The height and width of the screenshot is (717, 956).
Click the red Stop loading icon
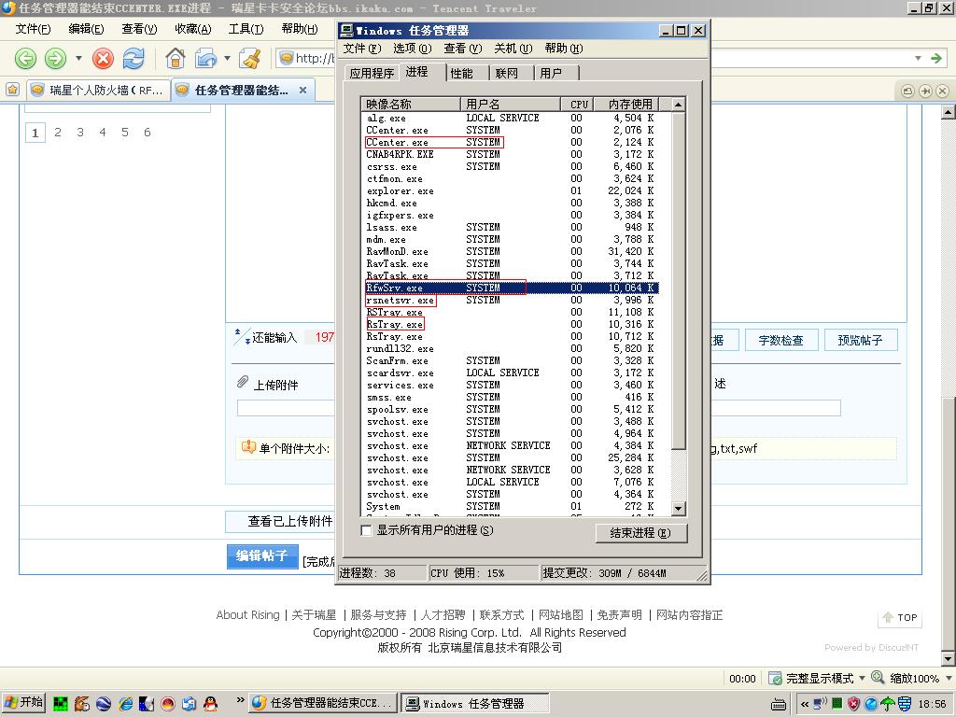pos(104,59)
